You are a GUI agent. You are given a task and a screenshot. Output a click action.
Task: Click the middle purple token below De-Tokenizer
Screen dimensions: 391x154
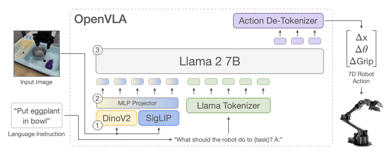(297, 41)
